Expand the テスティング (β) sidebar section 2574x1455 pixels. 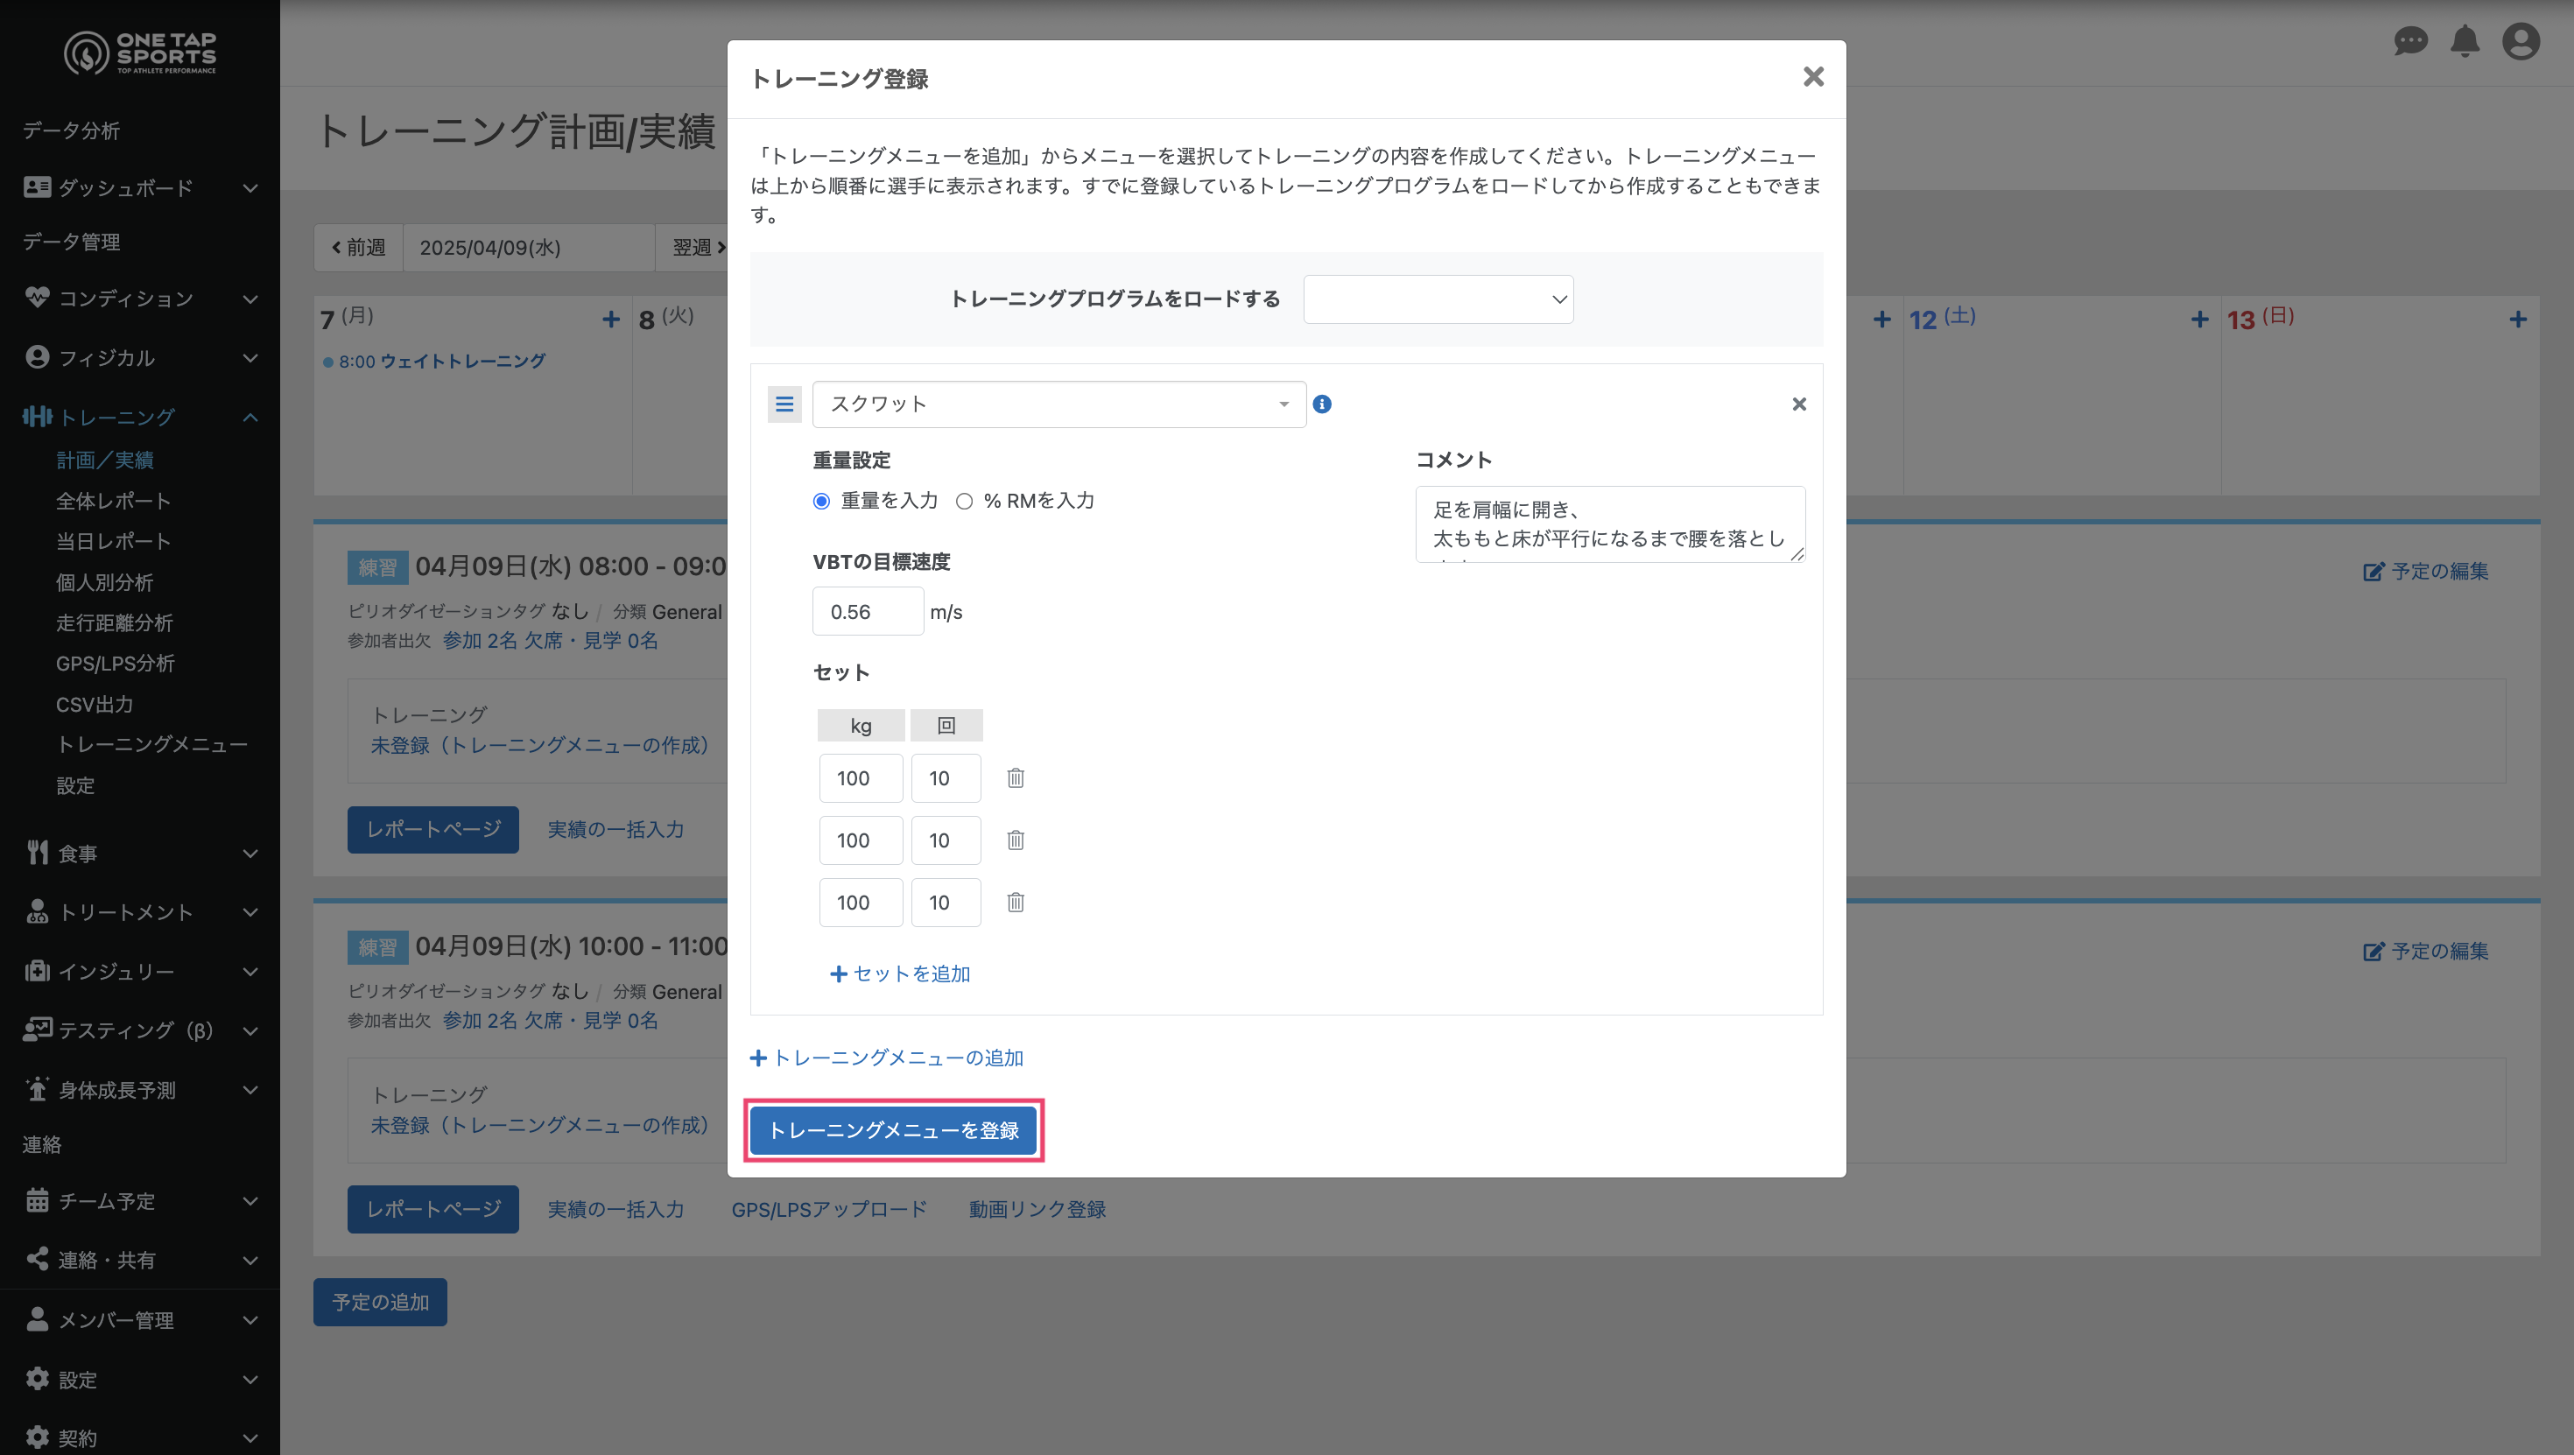(x=250, y=1031)
